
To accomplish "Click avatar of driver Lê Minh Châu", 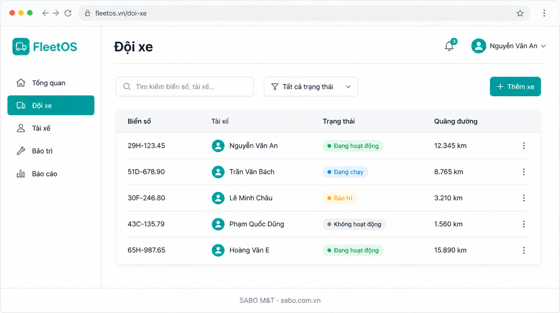I will (x=218, y=198).
